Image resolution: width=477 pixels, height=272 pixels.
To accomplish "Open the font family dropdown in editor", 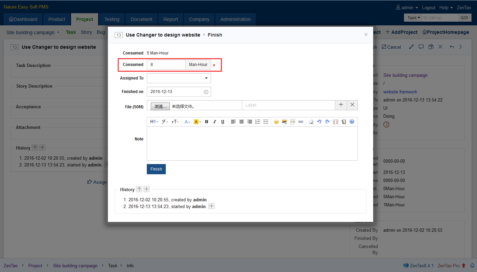I will coord(165,122).
